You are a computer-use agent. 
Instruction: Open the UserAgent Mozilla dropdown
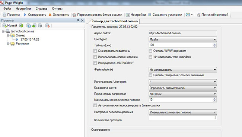click(x=183, y=39)
